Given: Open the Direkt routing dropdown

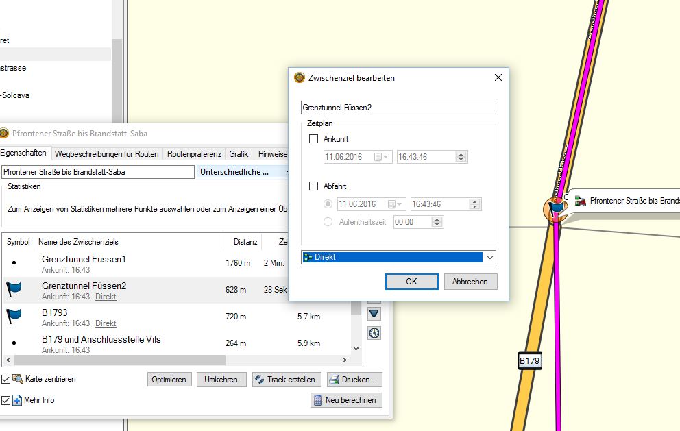Looking at the screenshot, I should [489, 258].
